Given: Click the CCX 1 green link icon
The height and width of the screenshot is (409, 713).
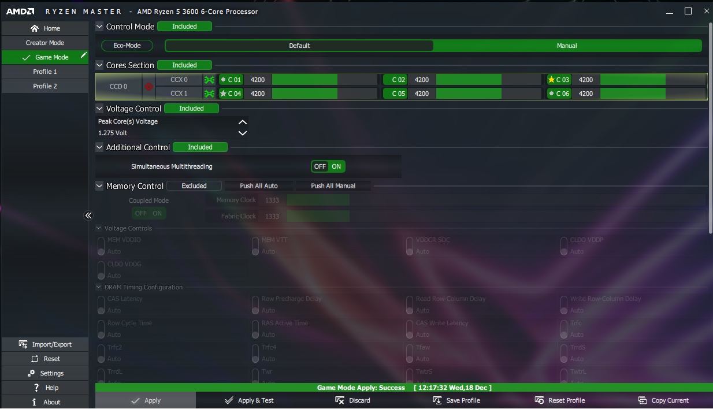Looking at the screenshot, I should [x=209, y=94].
